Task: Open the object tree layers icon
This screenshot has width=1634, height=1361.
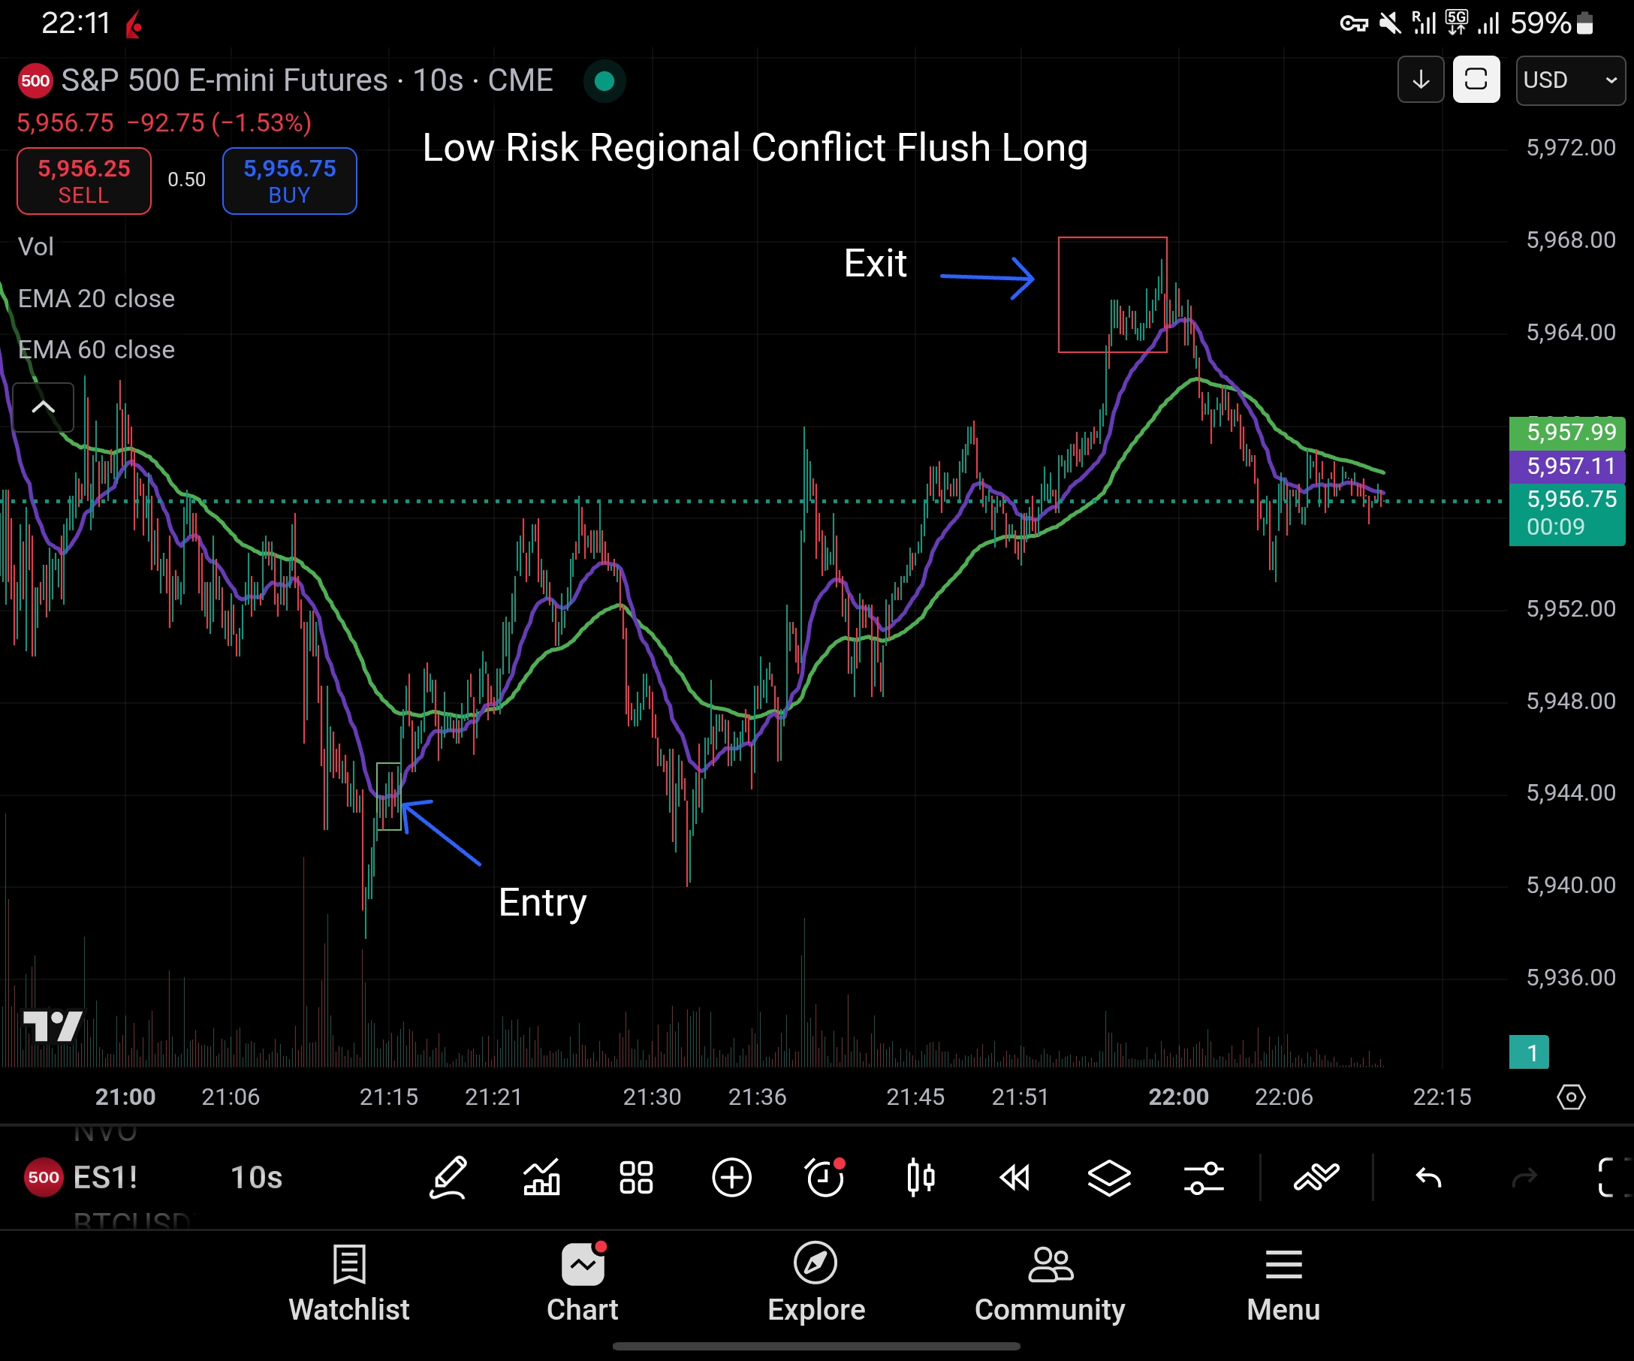Action: pos(1109,1177)
